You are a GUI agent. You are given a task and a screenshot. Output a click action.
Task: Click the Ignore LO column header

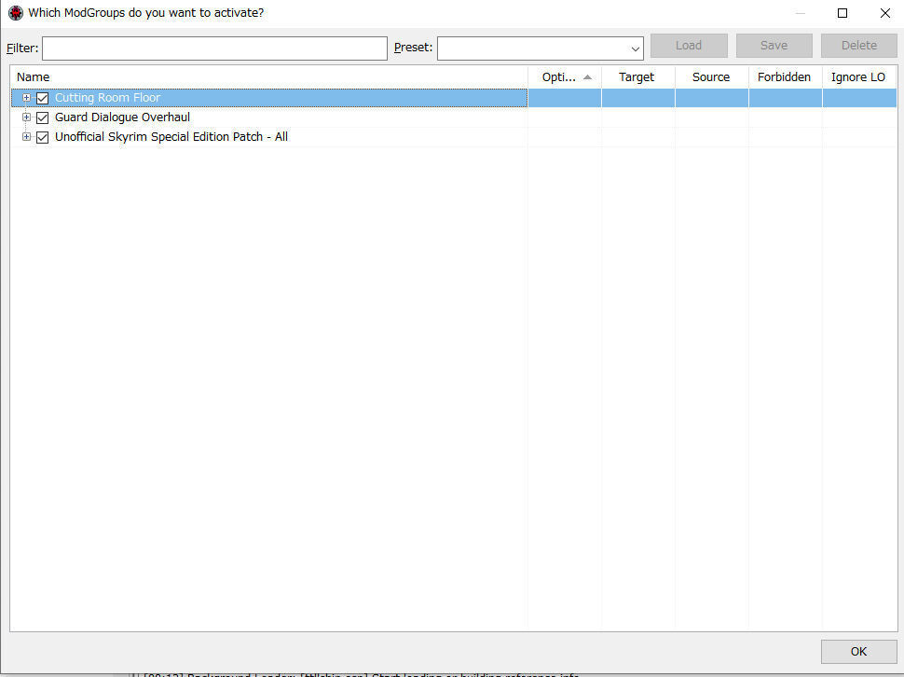click(x=858, y=77)
